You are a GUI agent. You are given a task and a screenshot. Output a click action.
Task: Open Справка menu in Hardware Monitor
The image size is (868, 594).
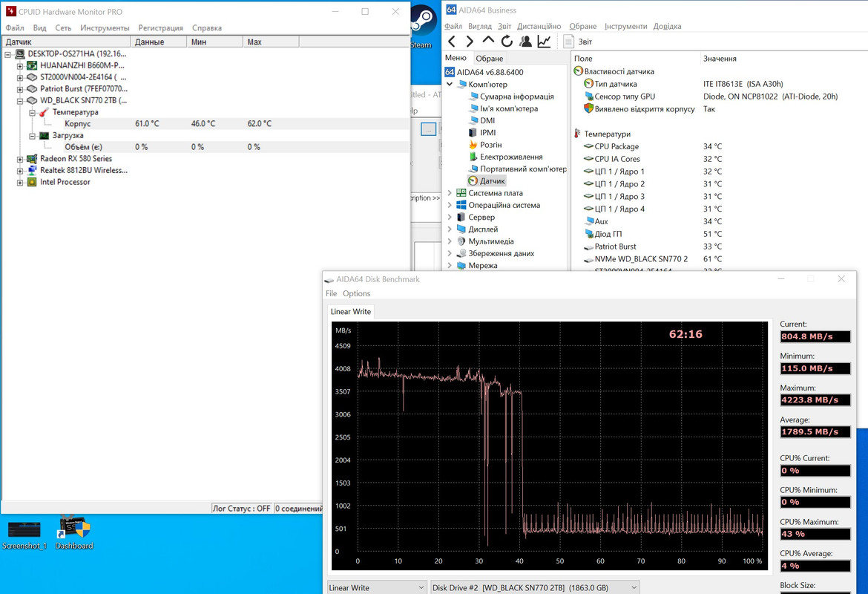point(207,27)
